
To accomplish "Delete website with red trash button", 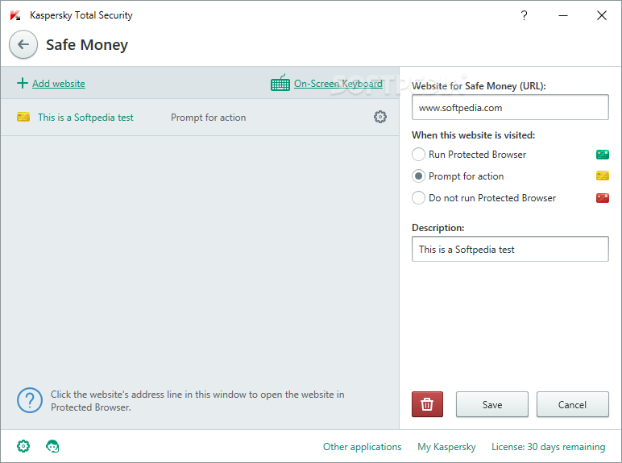I will [x=427, y=404].
